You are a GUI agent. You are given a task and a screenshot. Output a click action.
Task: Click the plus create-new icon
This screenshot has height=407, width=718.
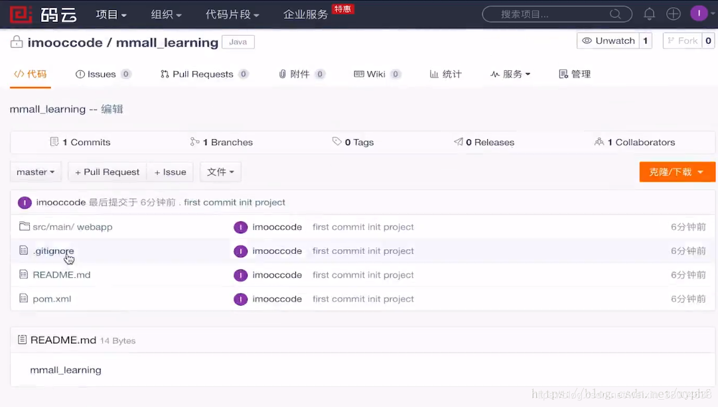673,14
